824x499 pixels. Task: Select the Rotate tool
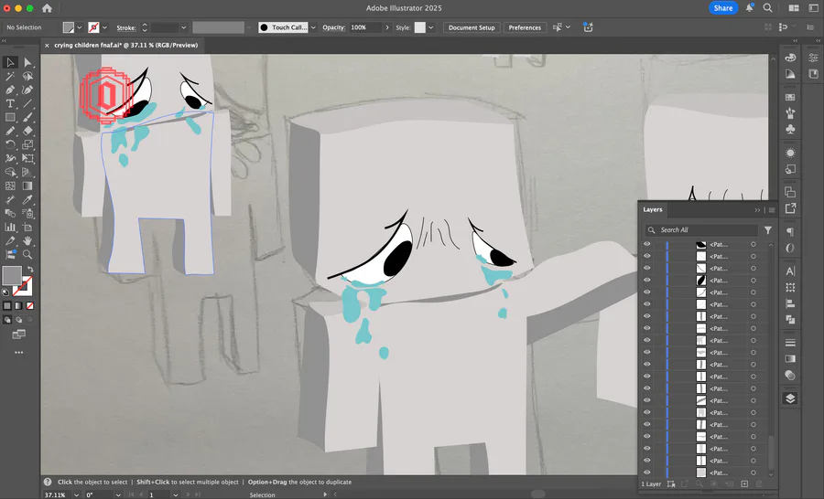[x=10, y=144]
